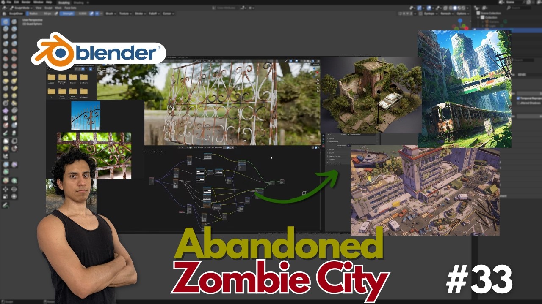Switch to the Sculpting workspace tab
The width and height of the screenshot is (542, 304).
point(64,3)
